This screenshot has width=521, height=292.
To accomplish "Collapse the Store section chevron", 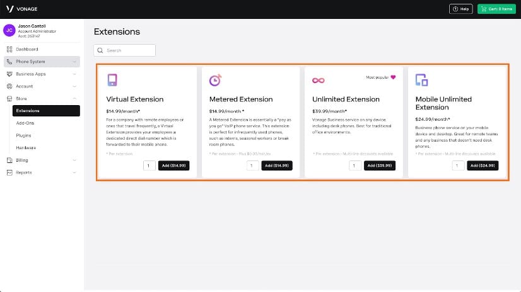I will [75, 98].
